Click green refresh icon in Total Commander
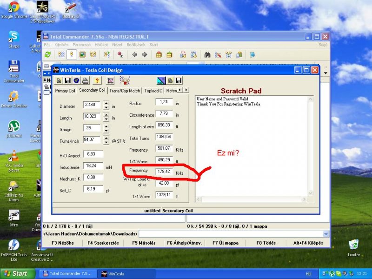The height and width of the screenshot is (279, 372). pos(48,55)
